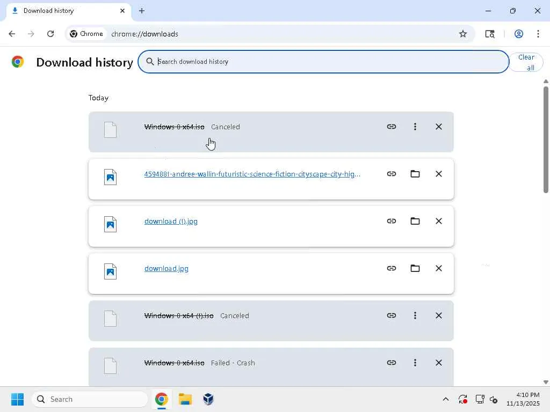Open Chrome three-dot main menu
This screenshot has height=412, width=550.
pos(538,34)
